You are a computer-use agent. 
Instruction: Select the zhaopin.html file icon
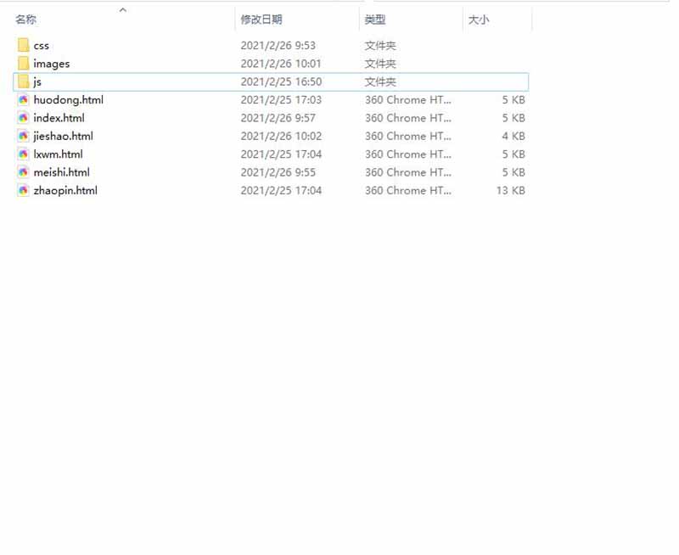(x=23, y=190)
